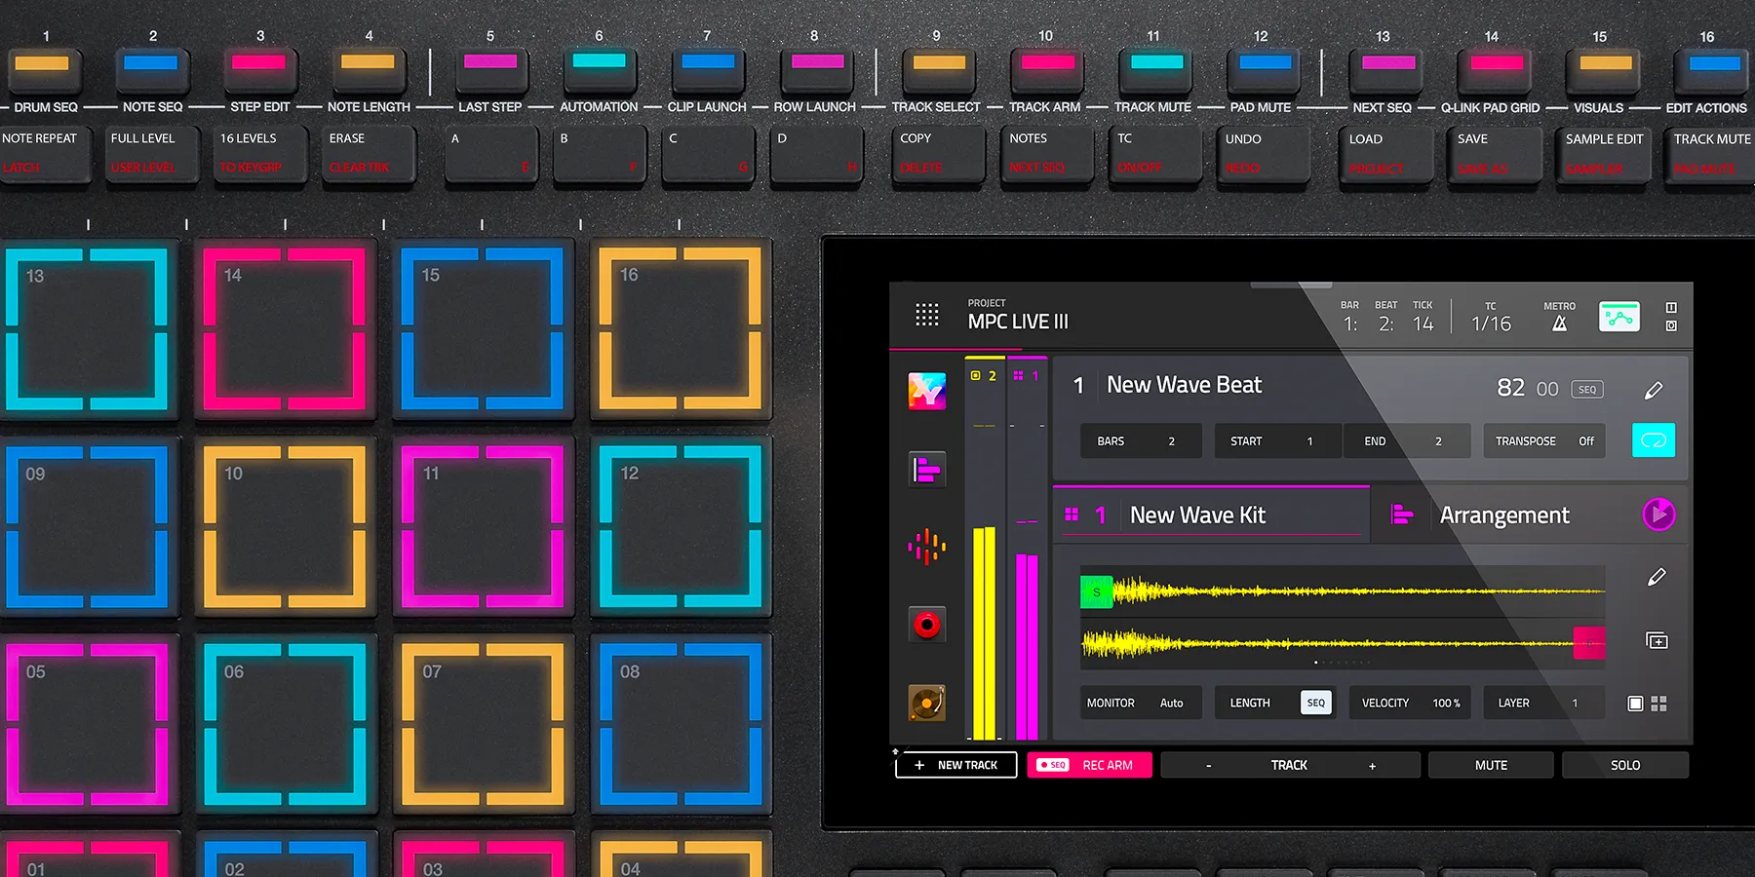Open the grid menu beside PROJECT label
Image resolution: width=1755 pixels, height=877 pixels.
(926, 315)
